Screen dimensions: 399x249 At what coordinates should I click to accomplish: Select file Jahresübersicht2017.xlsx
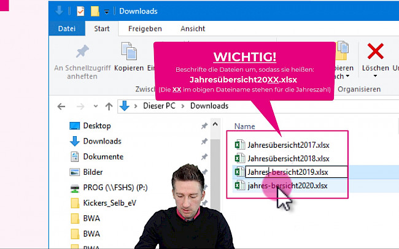coord(289,145)
